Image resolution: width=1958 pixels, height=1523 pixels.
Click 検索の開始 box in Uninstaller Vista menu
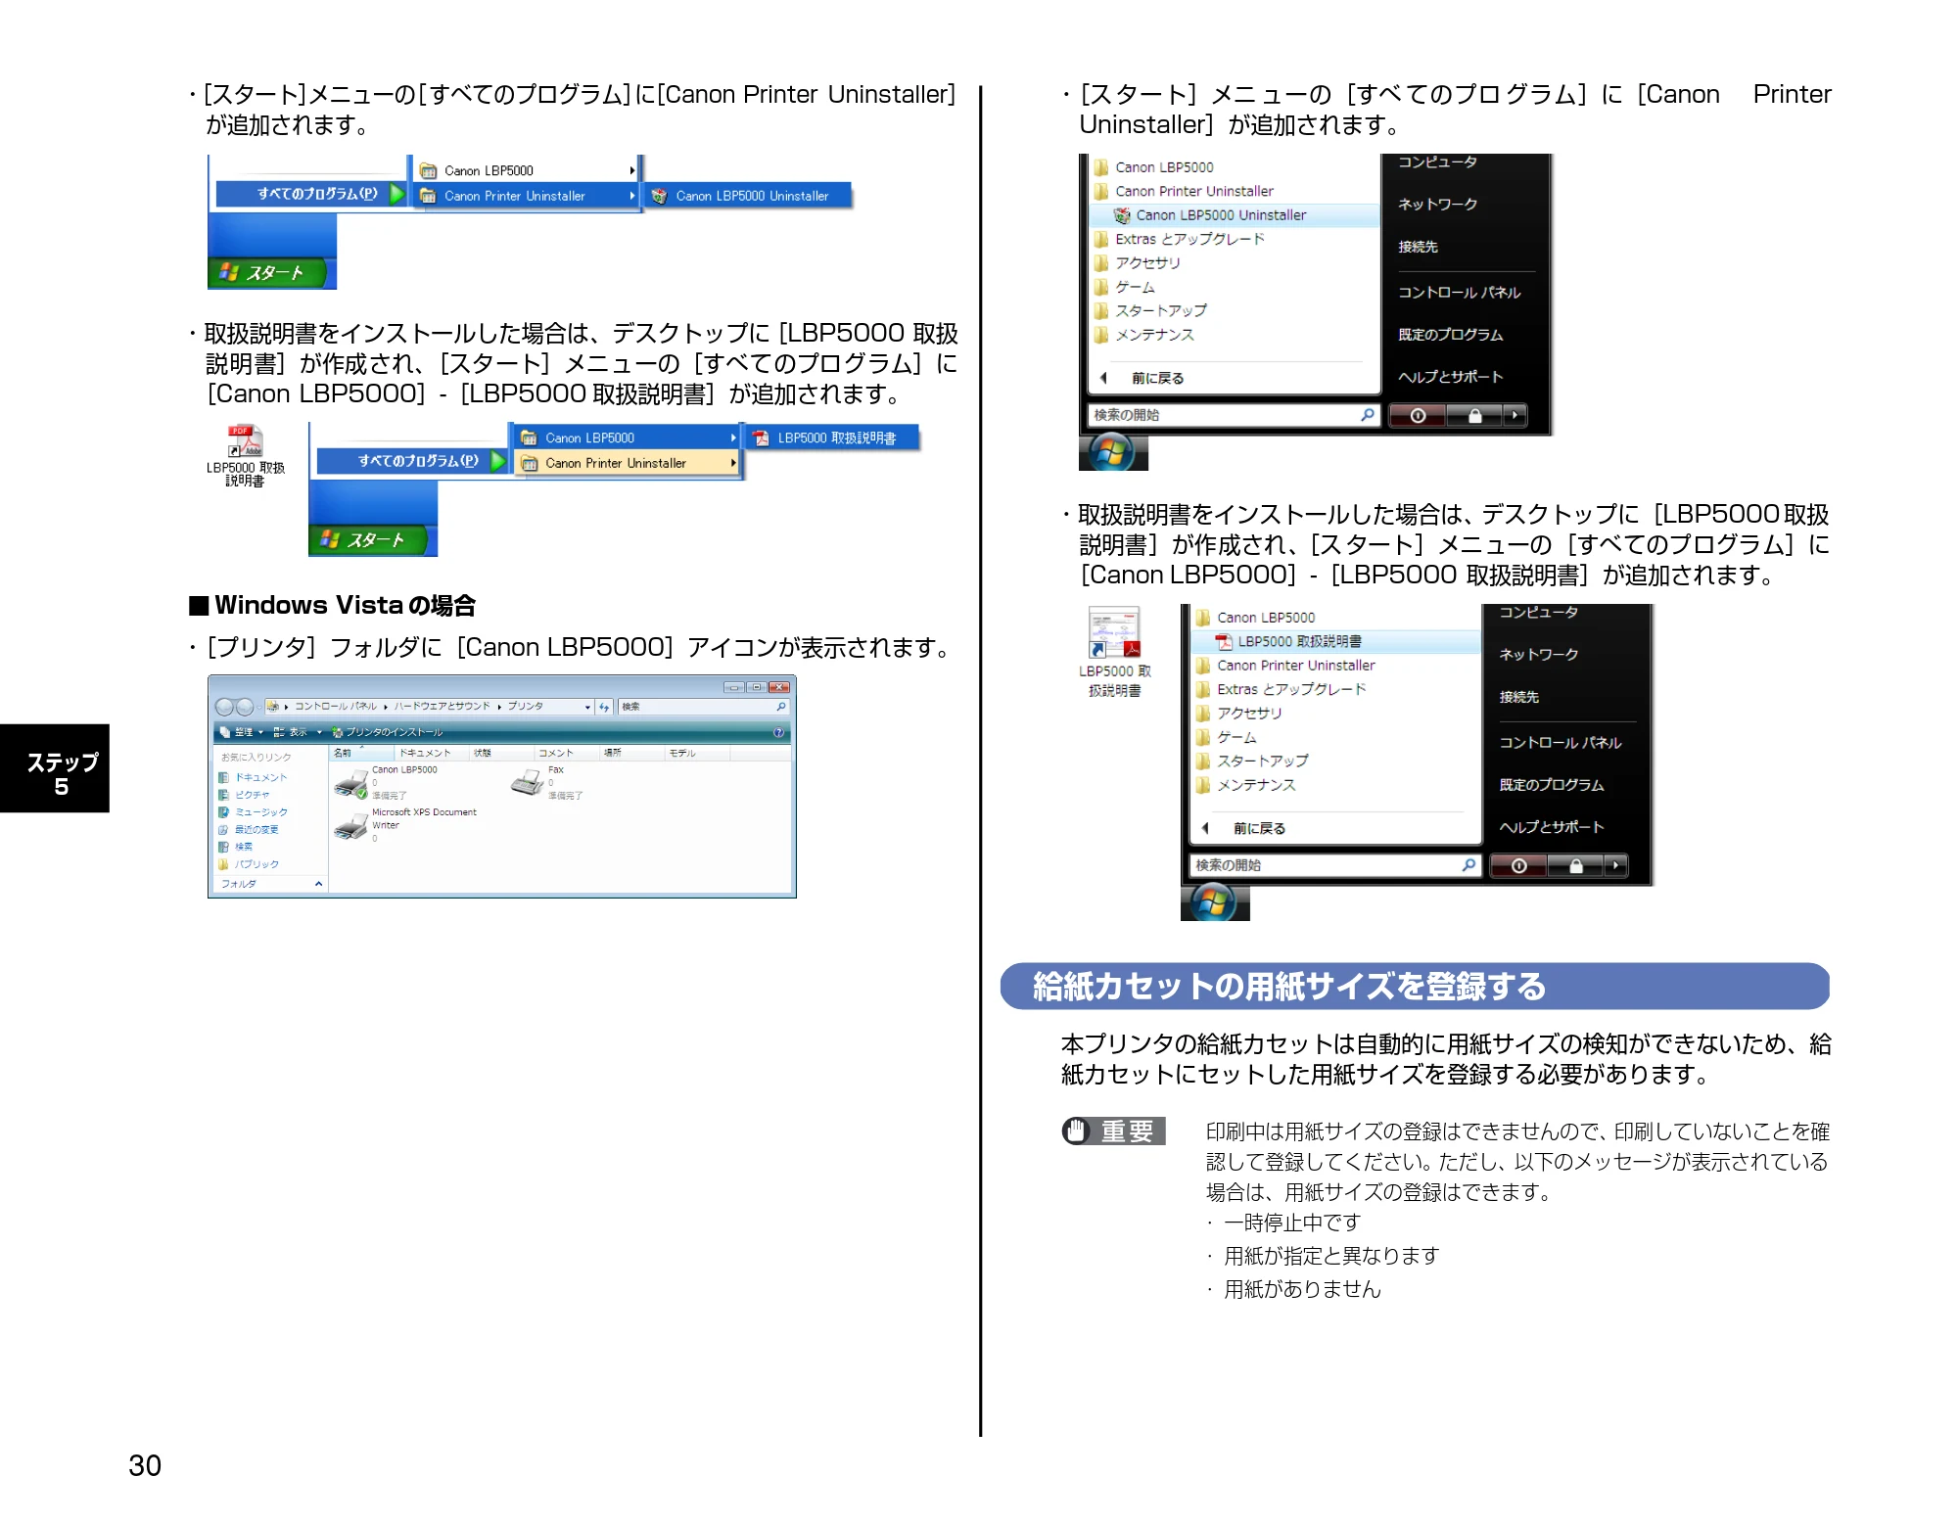[1234, 415]
